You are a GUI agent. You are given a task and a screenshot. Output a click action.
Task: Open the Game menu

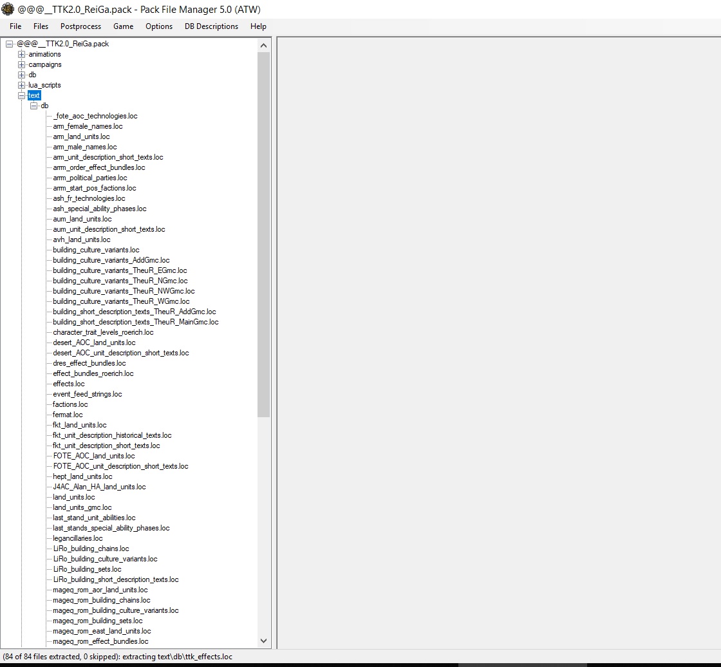point(123,26)
